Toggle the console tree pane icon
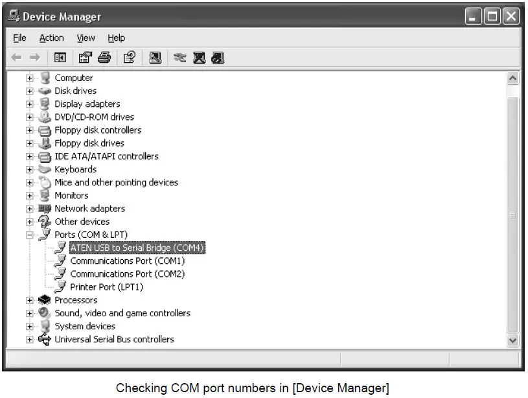Viewport: 528px width, 398px height. [60, 58]
